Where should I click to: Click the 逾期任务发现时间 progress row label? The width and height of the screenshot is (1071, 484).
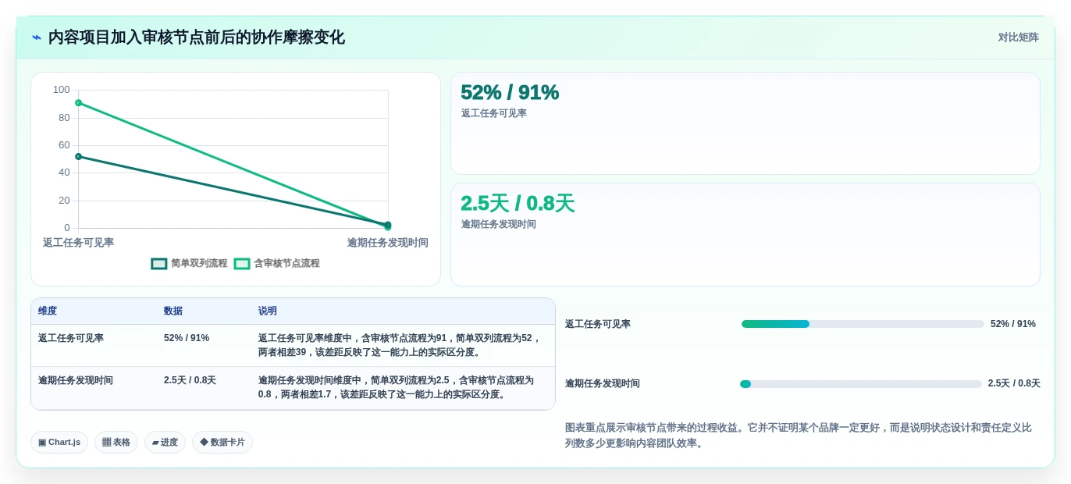coord(603,384)
